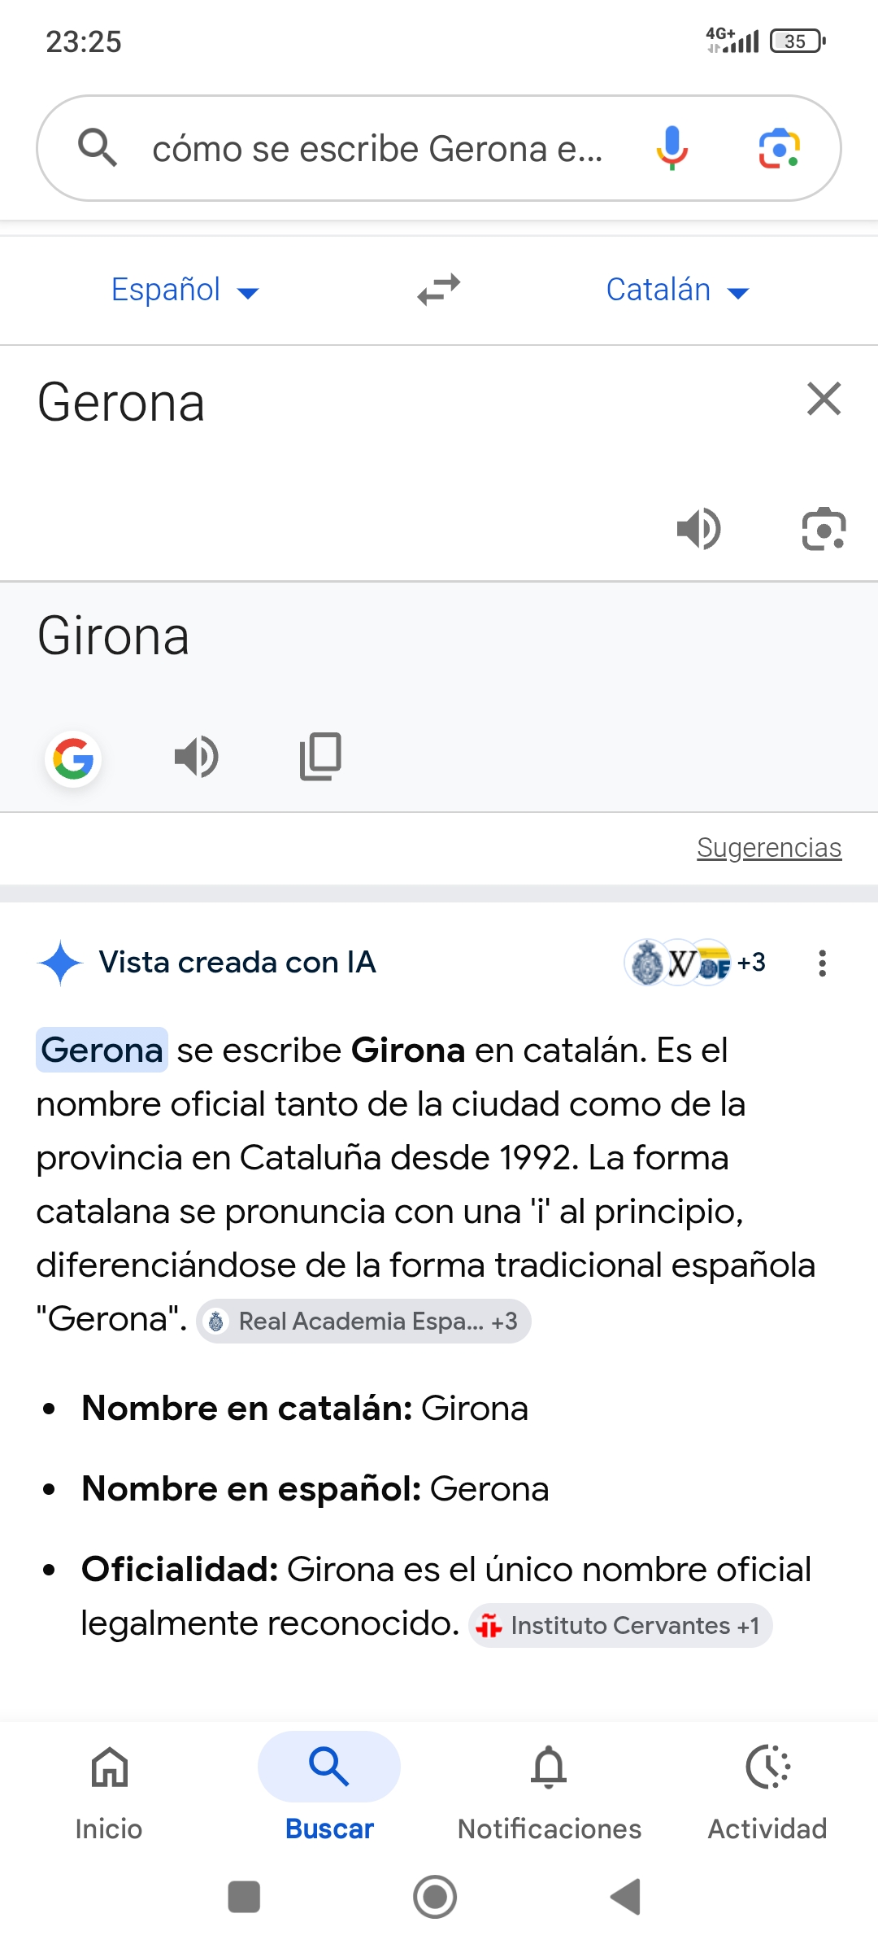Tap the microphone icon for voice search
Screen dimensions: 878x1953
(x=672, y=148)
